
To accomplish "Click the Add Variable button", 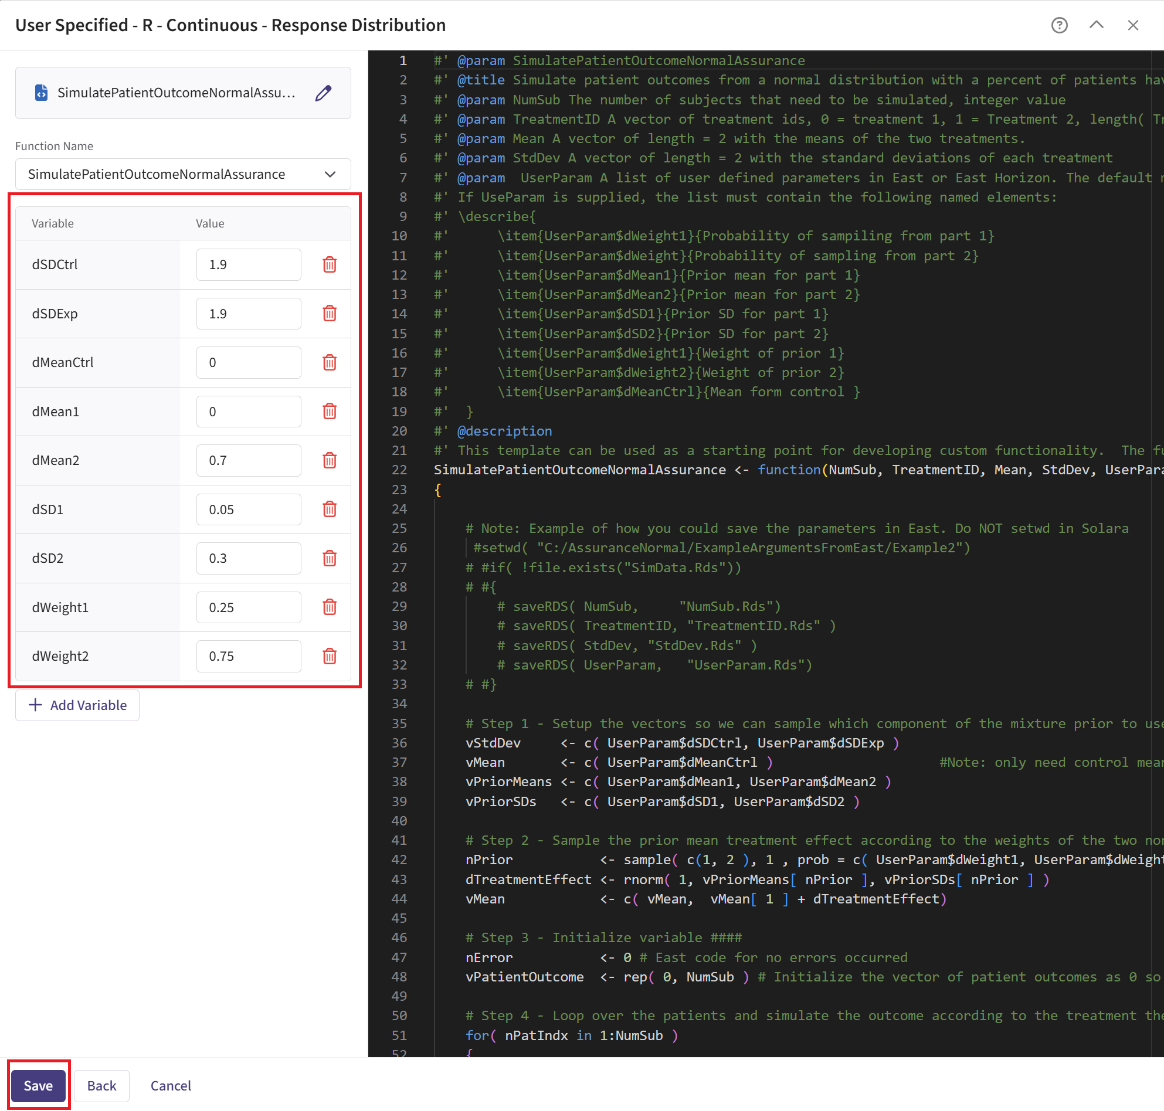I will pos(77,705).
